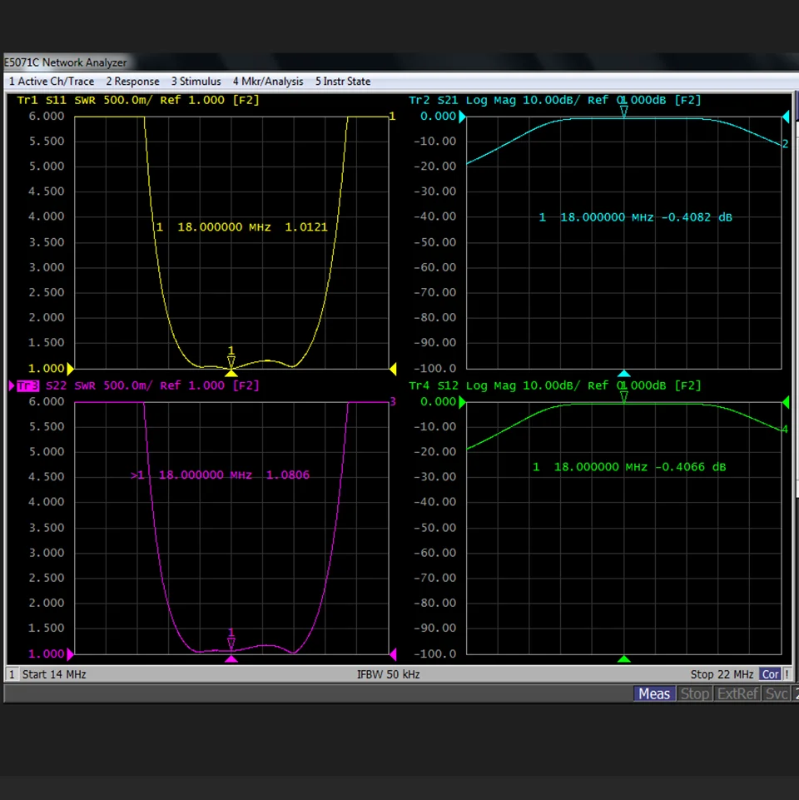
Task: Open the 3 Stimulus menu
Action: click(x=196, y=82)
